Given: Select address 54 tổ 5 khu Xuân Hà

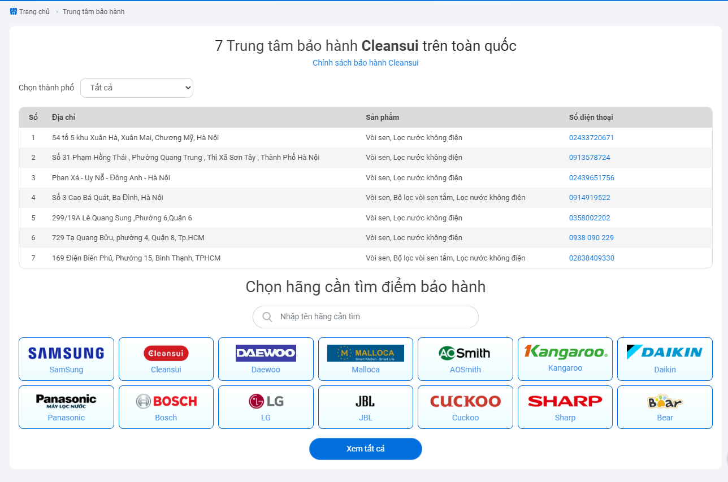Looking at the screenshot, I should coord(135,137).
